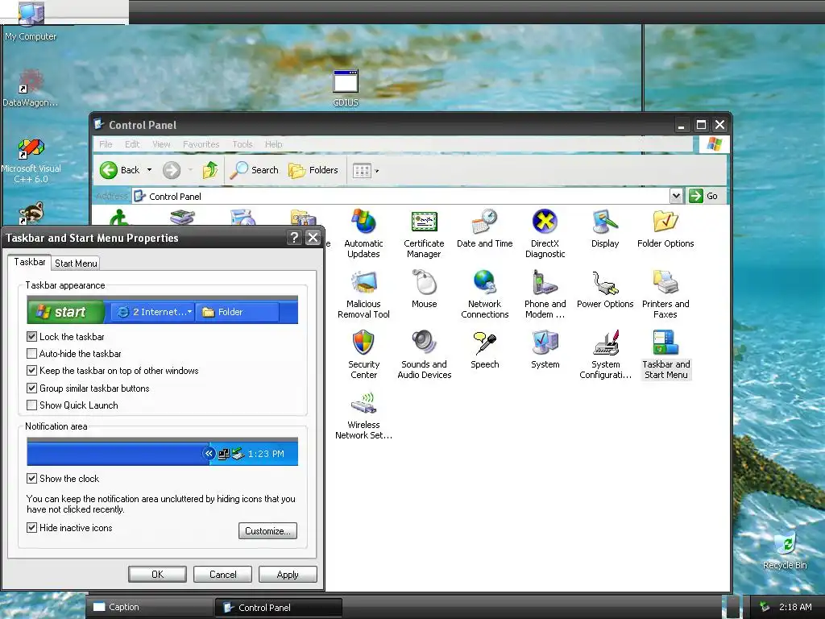
Task: Open the Edit menu
Action: tap(132, 144)
